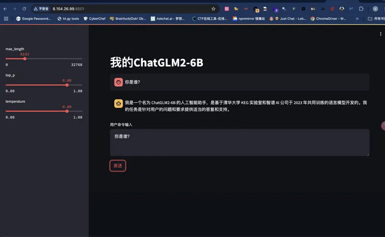Viewport: 385px width, 237px height.
Task: Click the 不安全 security warning badge
Action: coord(41,9)
